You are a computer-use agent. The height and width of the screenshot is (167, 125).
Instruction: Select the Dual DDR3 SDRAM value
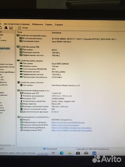coord(60,64)
